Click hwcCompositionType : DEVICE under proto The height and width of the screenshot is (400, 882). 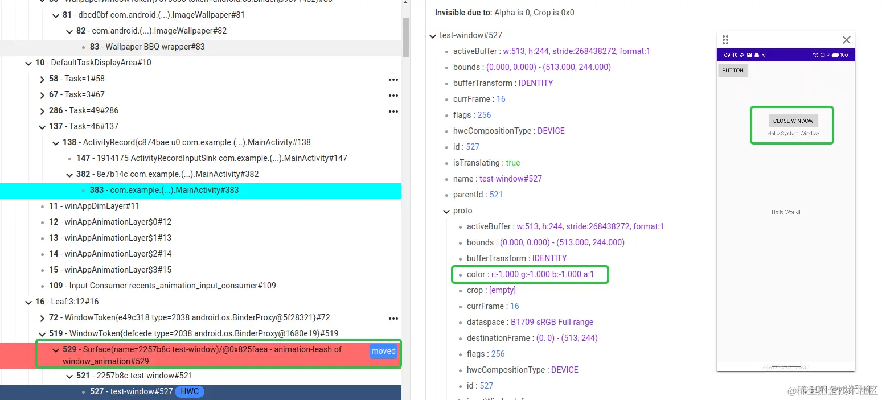click(x=523, y=370)
